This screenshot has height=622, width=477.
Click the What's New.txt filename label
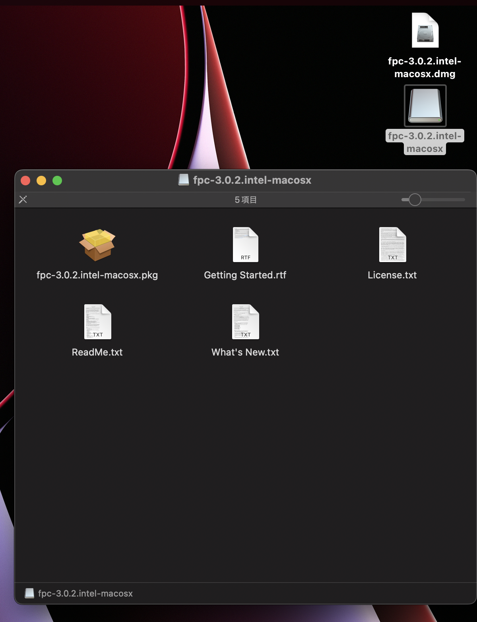coord(245,352)
